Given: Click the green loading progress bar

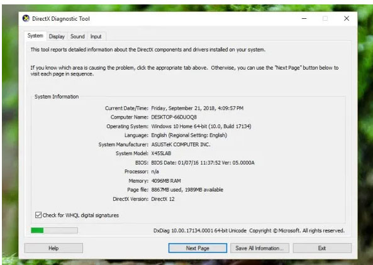Looking at the screenshot, I should [54, 230].
